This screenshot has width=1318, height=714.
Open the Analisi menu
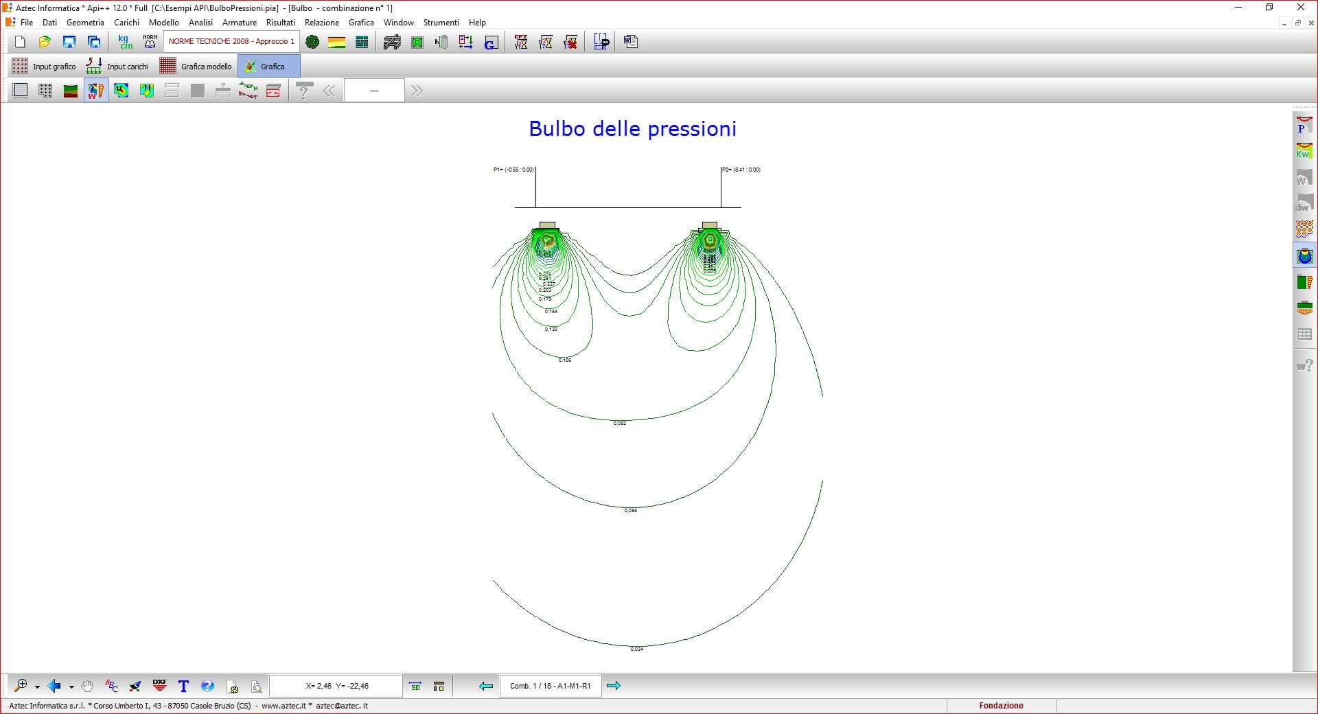click(x=200, y=23)
